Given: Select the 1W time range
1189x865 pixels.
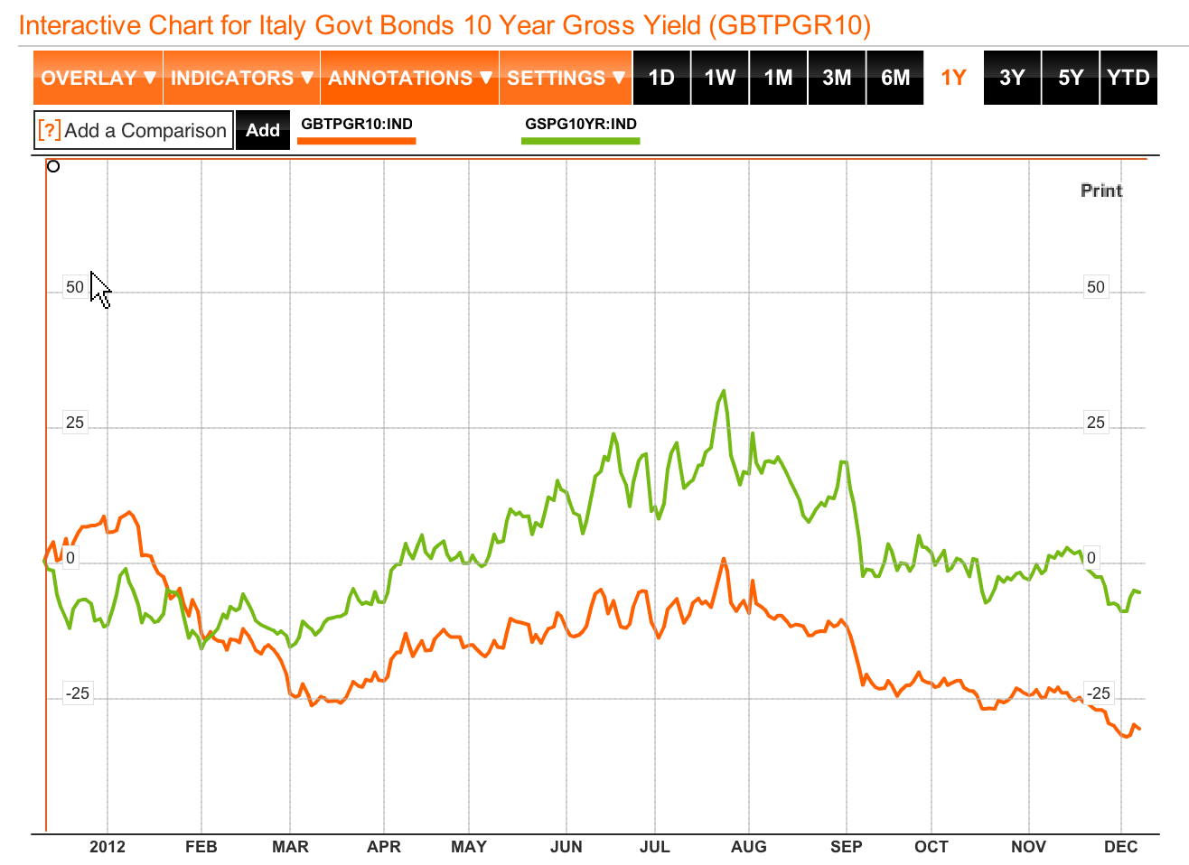Looking at the screenshot, I should [x=720, y=78].
